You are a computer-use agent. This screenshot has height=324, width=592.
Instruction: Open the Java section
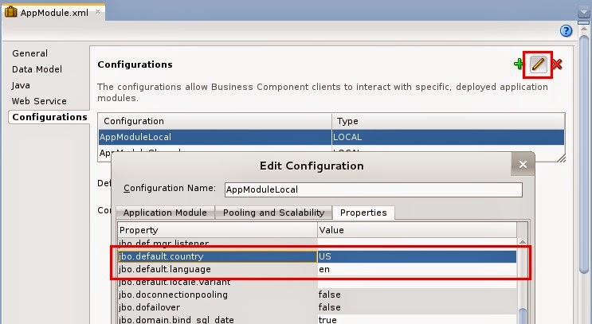[22, 85]
